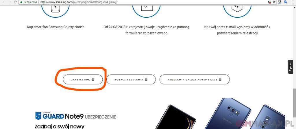
Task: Open the Google Translate extension icon
Action: tap(286, 2)
